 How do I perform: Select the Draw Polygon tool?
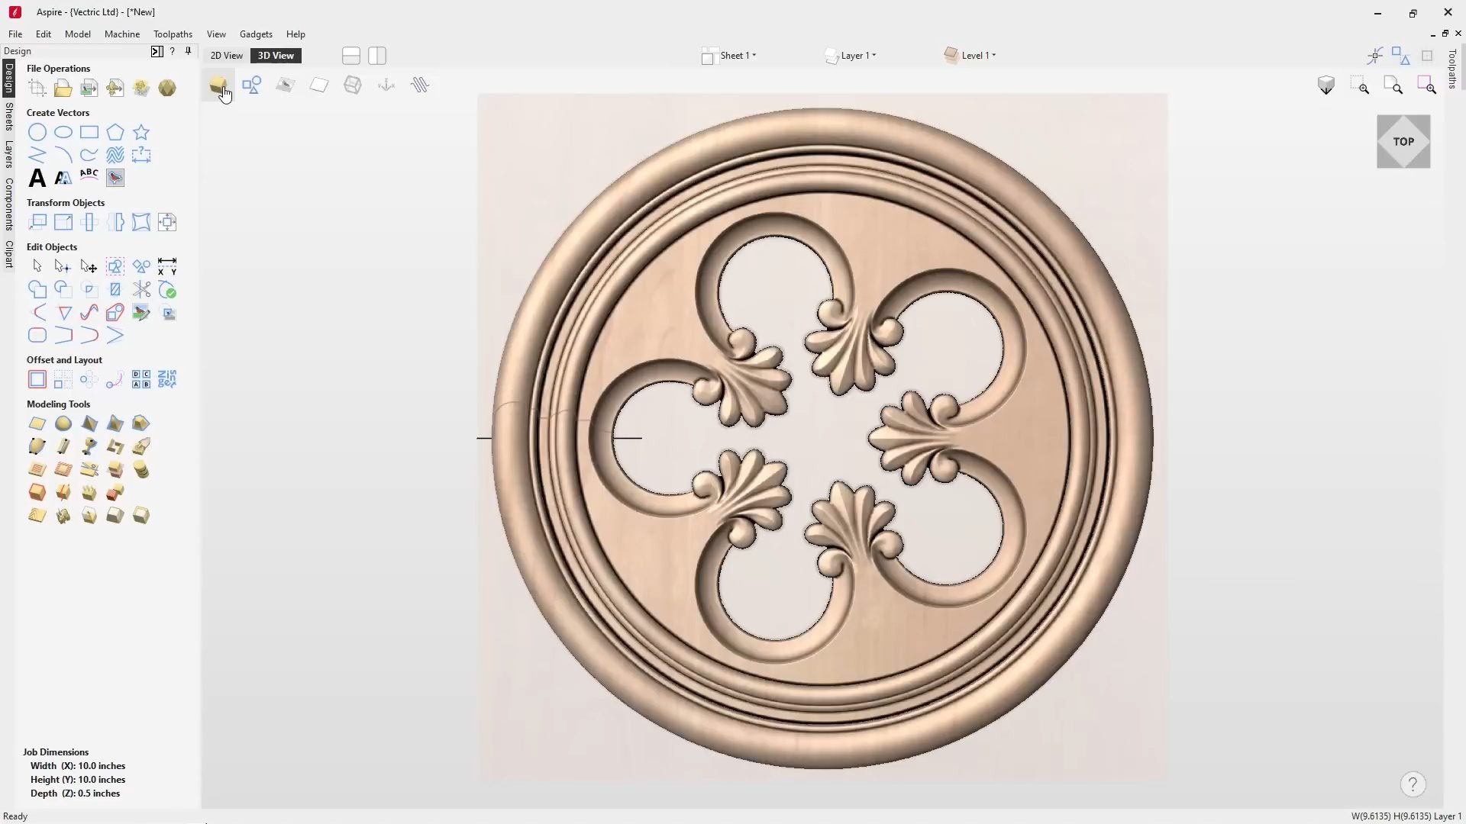click(x=115, y=132)
